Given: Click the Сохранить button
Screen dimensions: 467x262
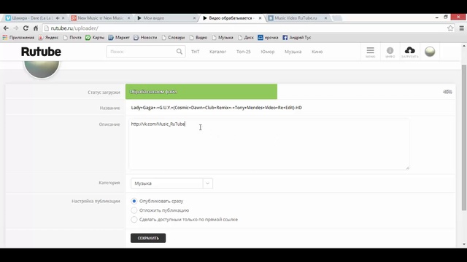Looking at the screenshot, I should tap(148, 238).
